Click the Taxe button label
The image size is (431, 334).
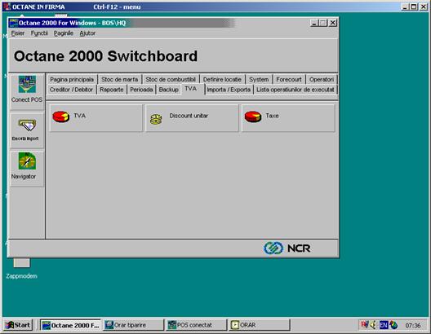(272, 116)
